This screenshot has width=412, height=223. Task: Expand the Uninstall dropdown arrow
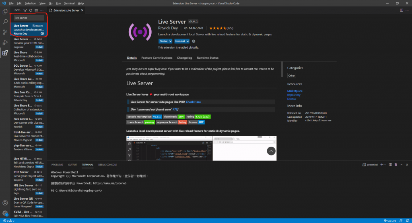[x=188, y=41]
